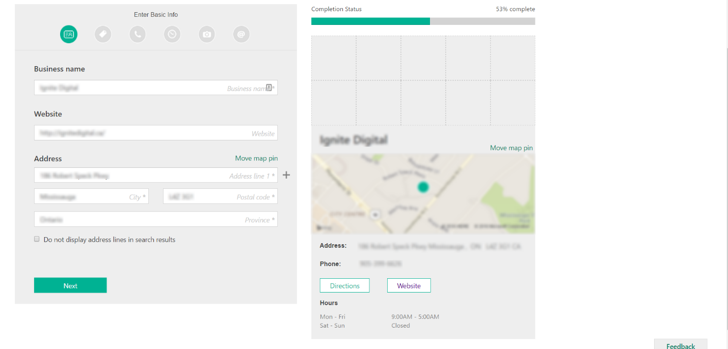Click the map preview thumbnail
This screenshot has height=349, width=728.
point(423,194)
